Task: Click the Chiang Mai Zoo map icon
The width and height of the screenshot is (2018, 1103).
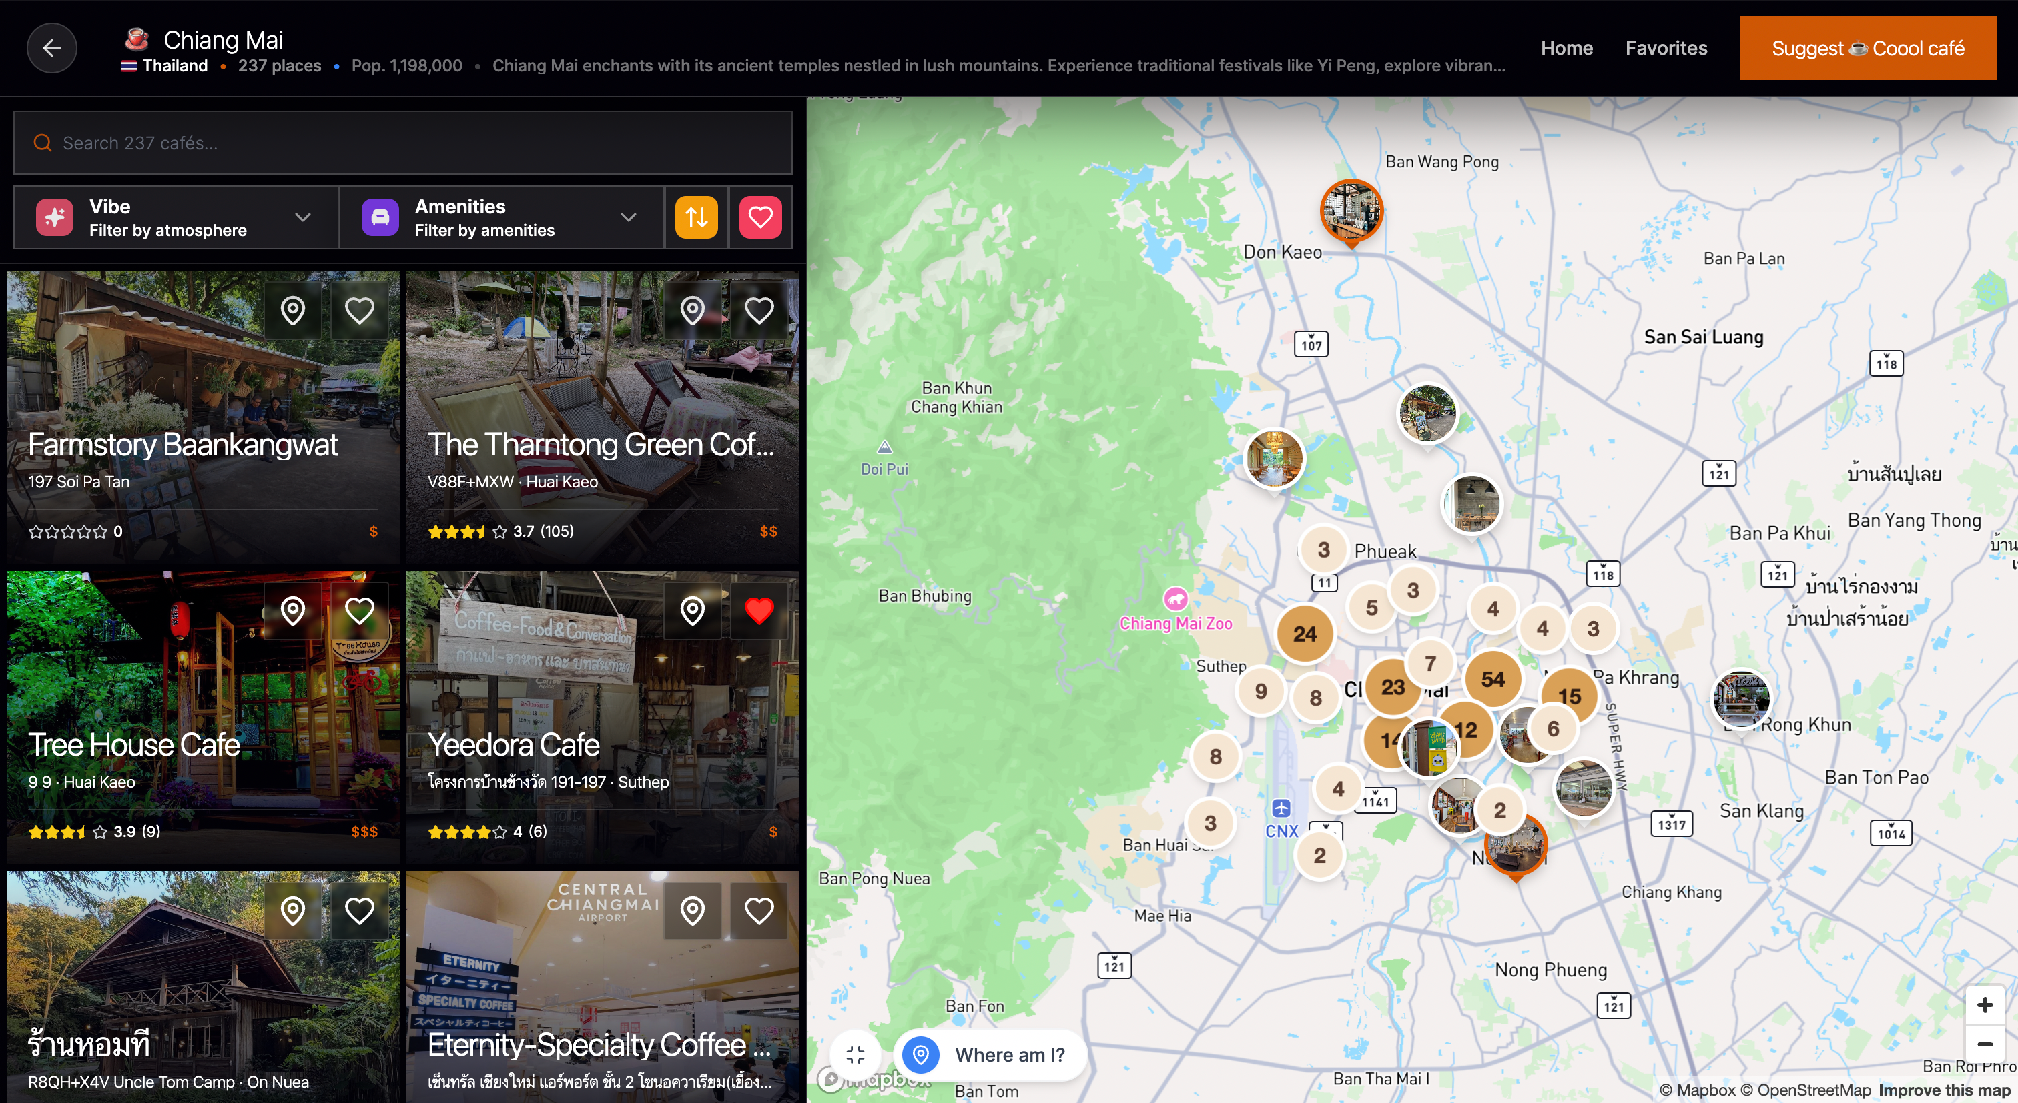Action: tap(1175, 599)
